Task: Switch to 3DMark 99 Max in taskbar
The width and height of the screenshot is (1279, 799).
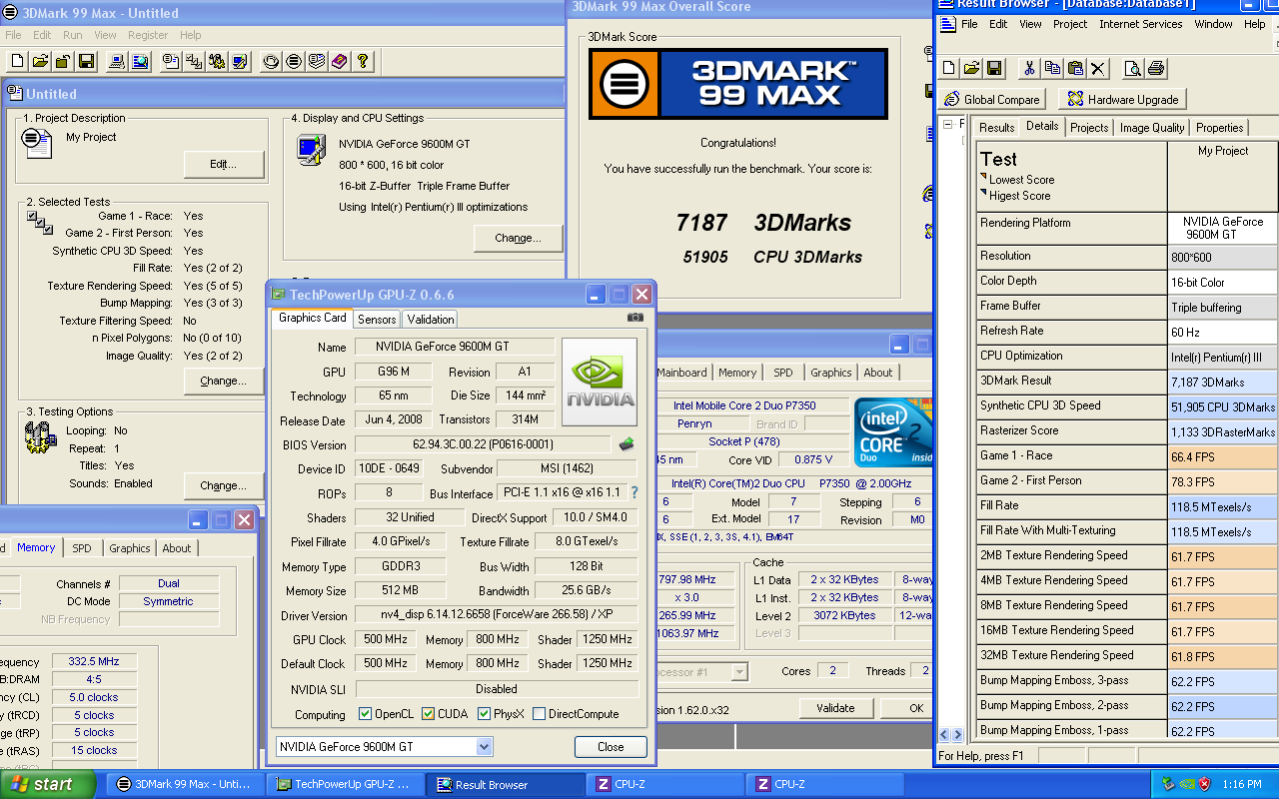Action: (x=185, y=784)
